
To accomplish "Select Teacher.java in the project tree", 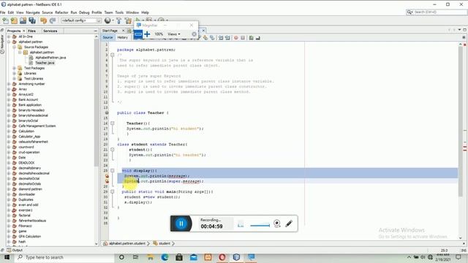I will pyautogui.click(x=45, y=63).
